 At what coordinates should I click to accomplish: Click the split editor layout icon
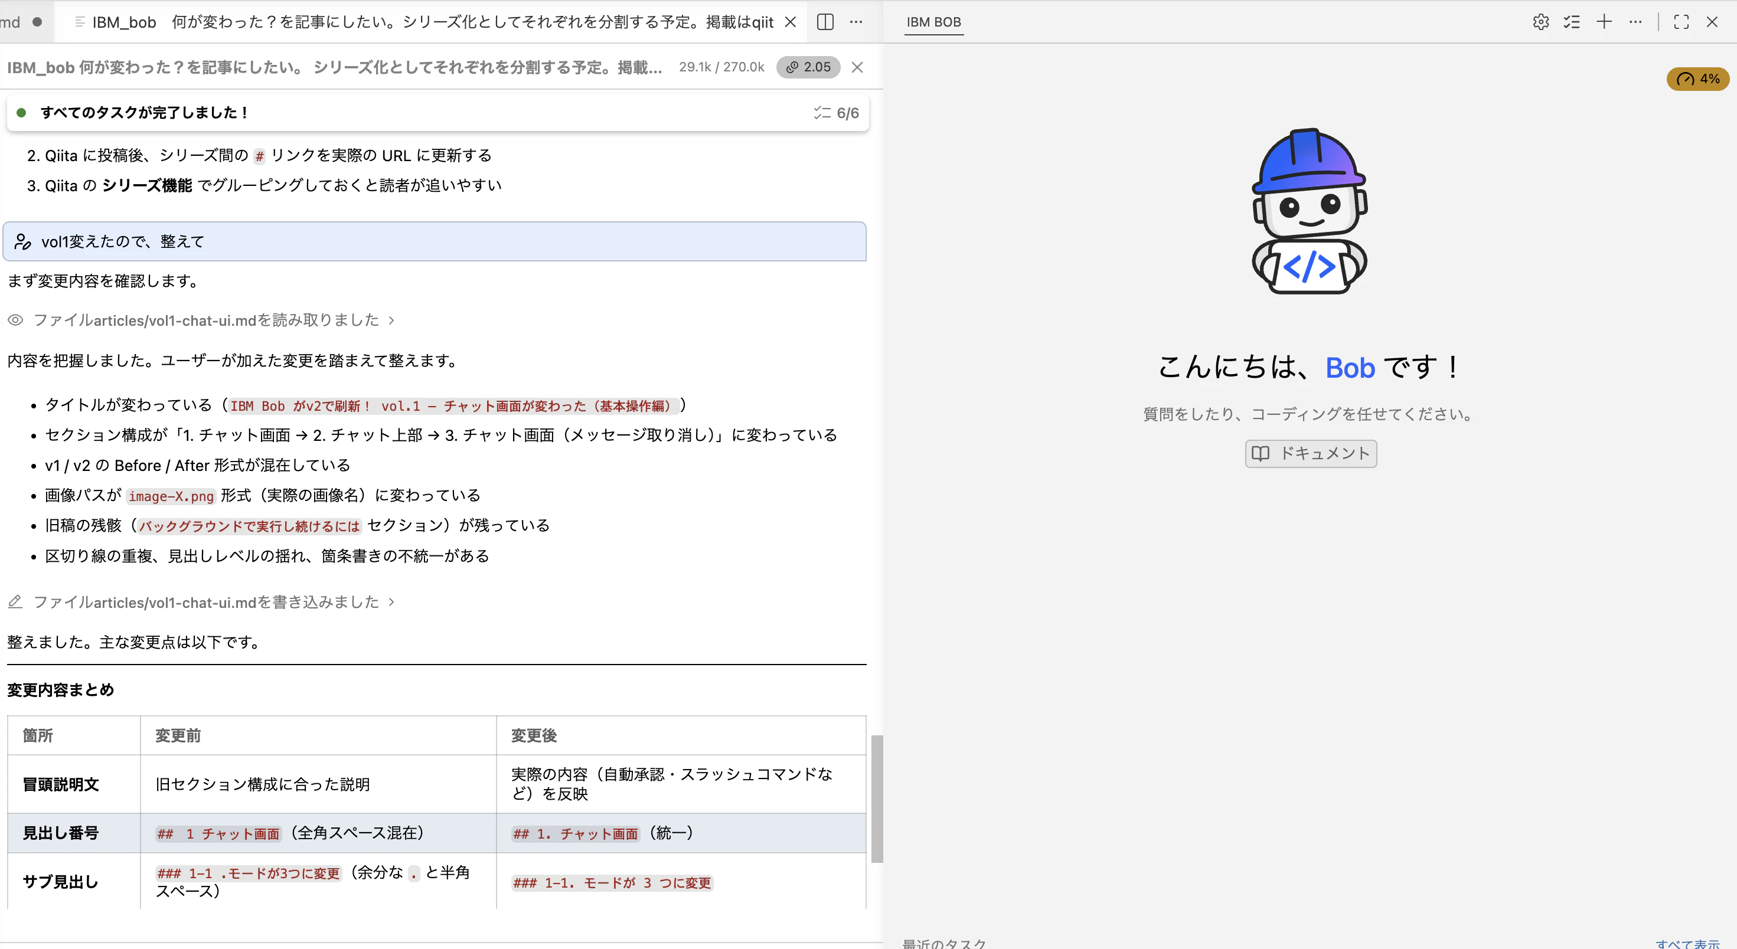825,22
